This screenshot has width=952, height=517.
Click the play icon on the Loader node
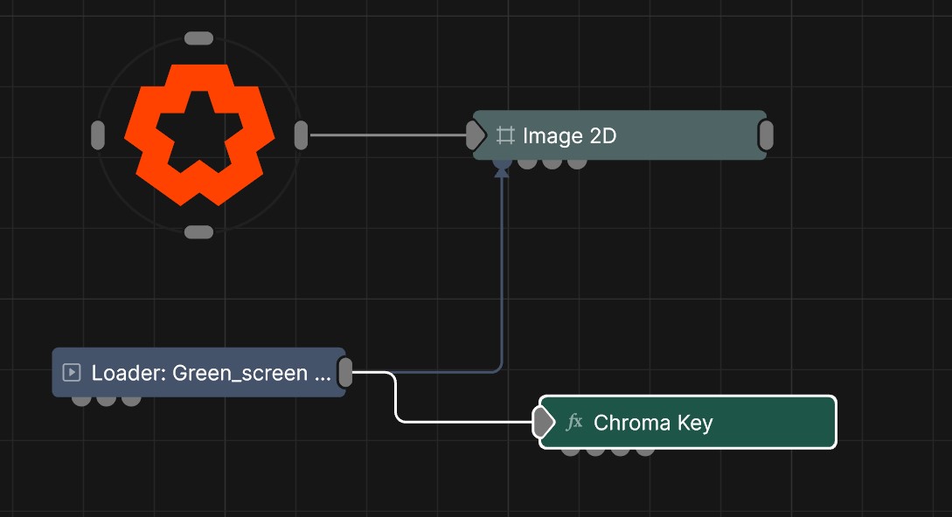pos(72,372)
